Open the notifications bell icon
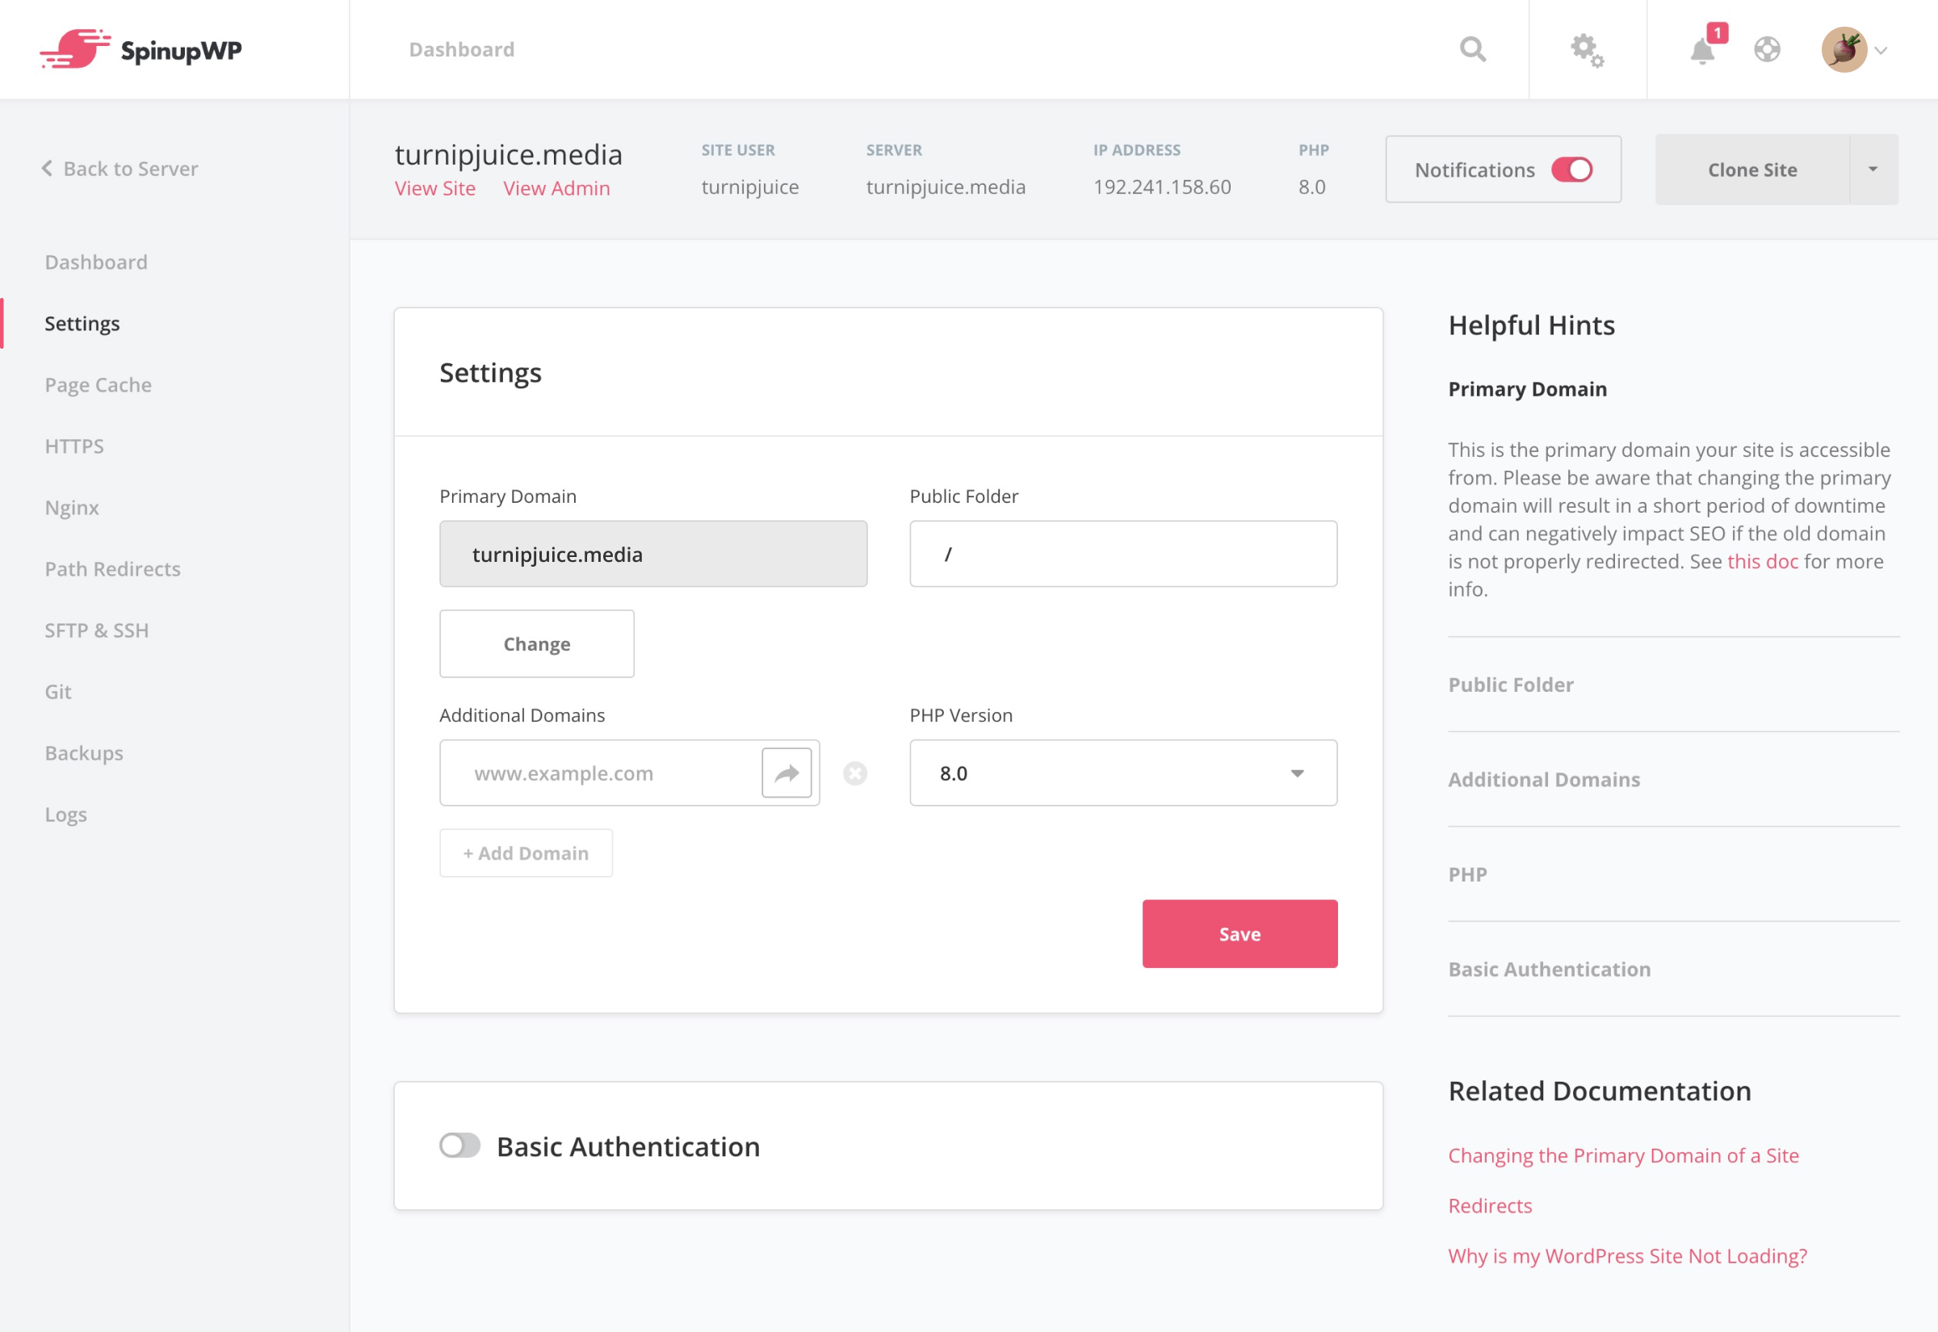This screenshot has width=1938, height=1332. point(1701,50)
